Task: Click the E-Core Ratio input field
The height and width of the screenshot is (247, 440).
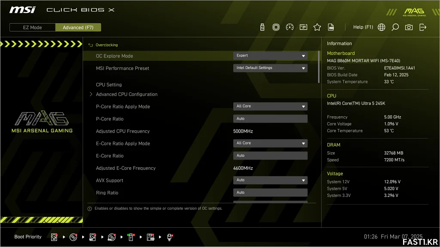Action: coord(270,156)
